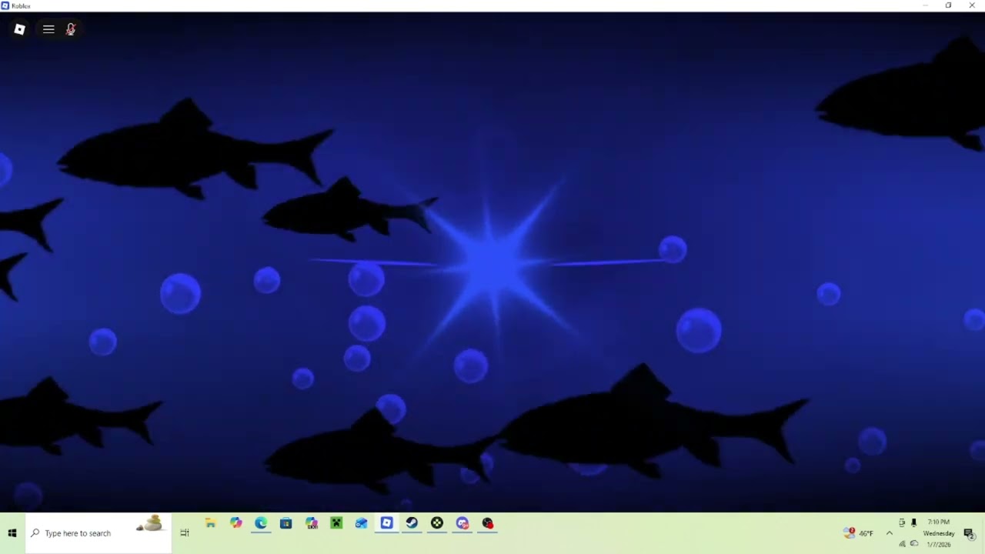Click the 'Type here to search' box

98,533
